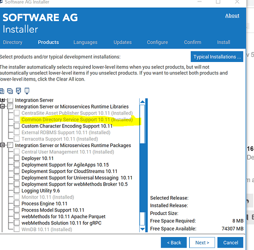Click the scroll down arrow in product list
This screenshot has height=250, width=254.
(x=142, y=229)
